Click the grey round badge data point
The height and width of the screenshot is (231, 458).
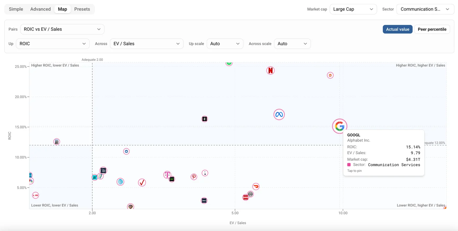pyautogui.click(x=250, y=194)
